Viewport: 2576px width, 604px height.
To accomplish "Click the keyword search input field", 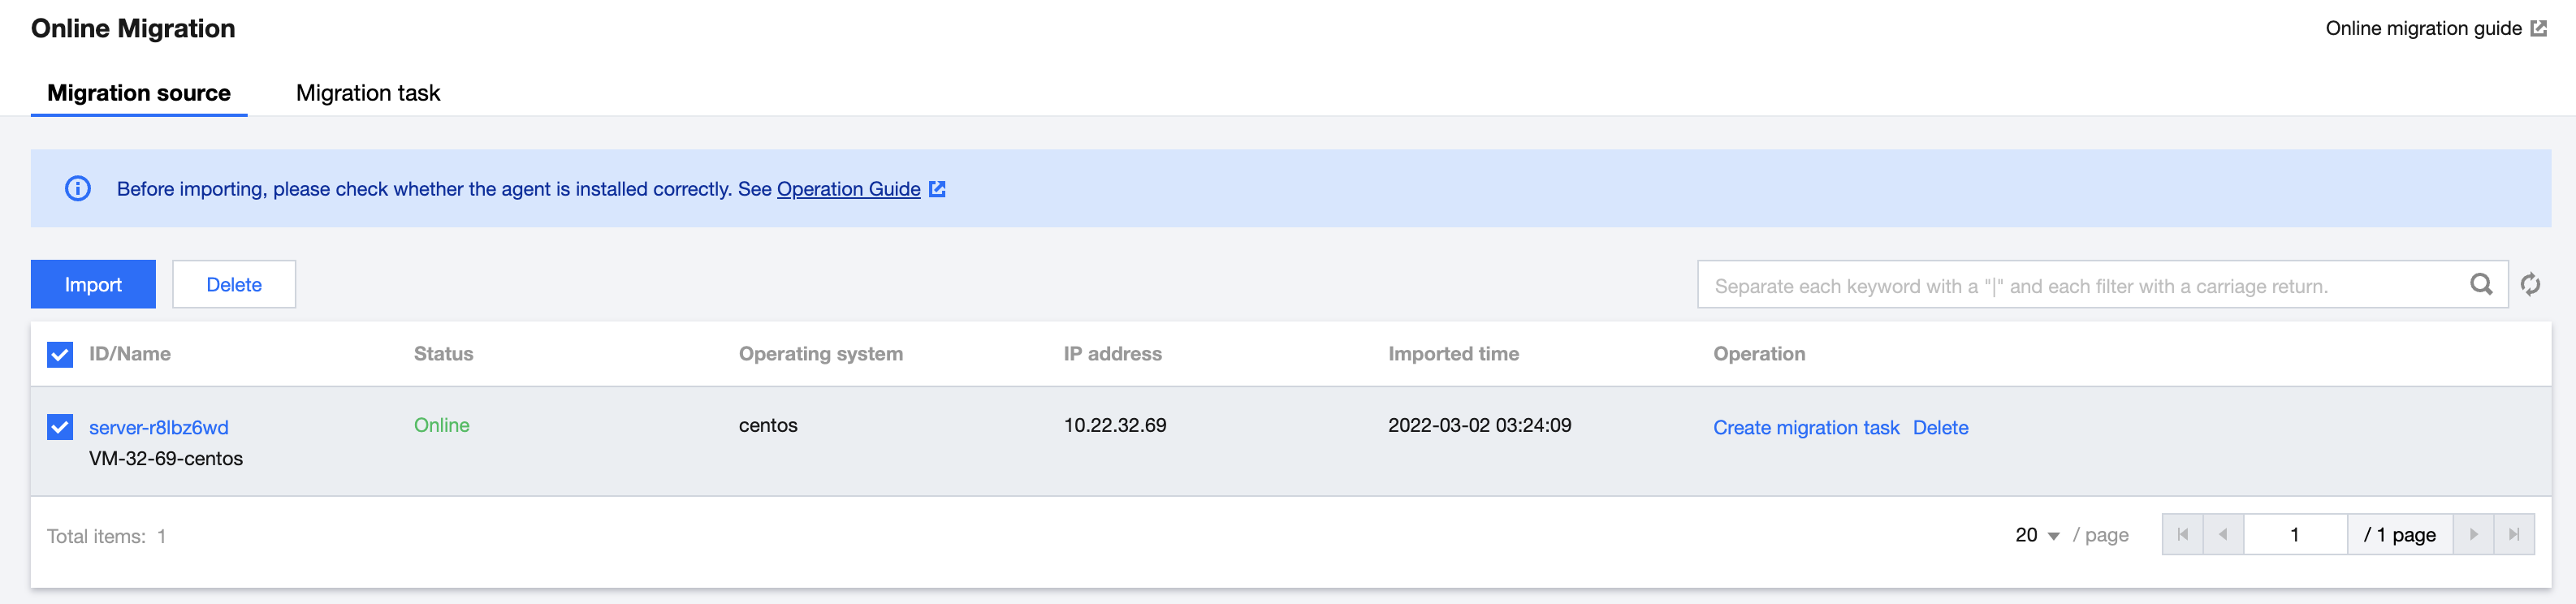I will [2080, 286].
